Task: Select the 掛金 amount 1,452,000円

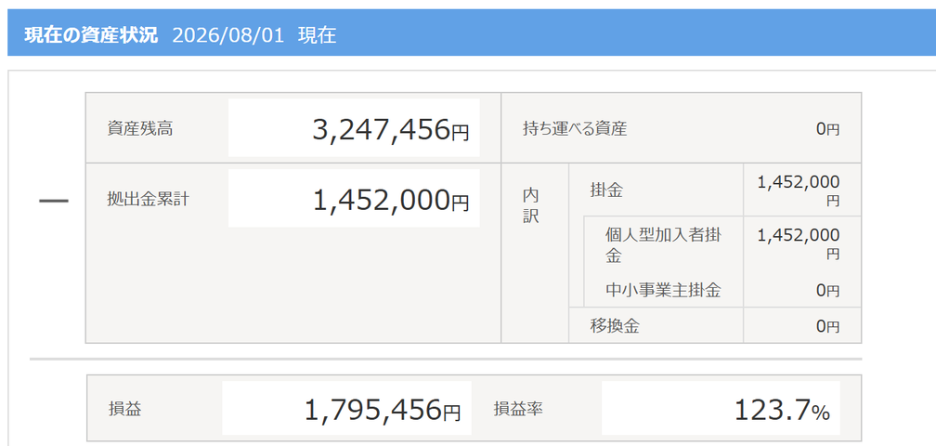Action: 799,190
